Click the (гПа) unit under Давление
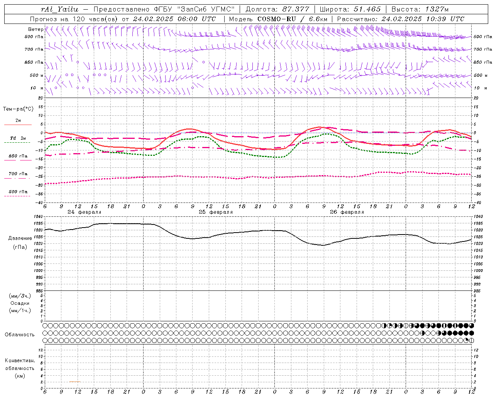This screenshot has height=395, width=494. click(x=20, y=247)
